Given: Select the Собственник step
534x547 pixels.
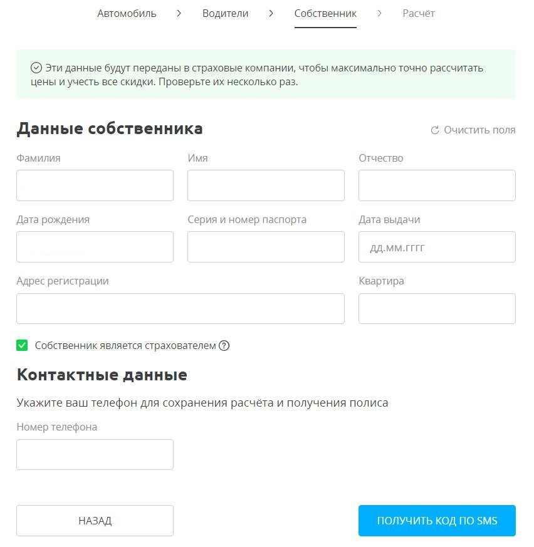Looking at the screenshot, I should (325, 13).
